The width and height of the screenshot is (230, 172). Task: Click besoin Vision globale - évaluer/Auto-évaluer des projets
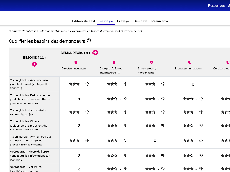[x=28, y=112]
